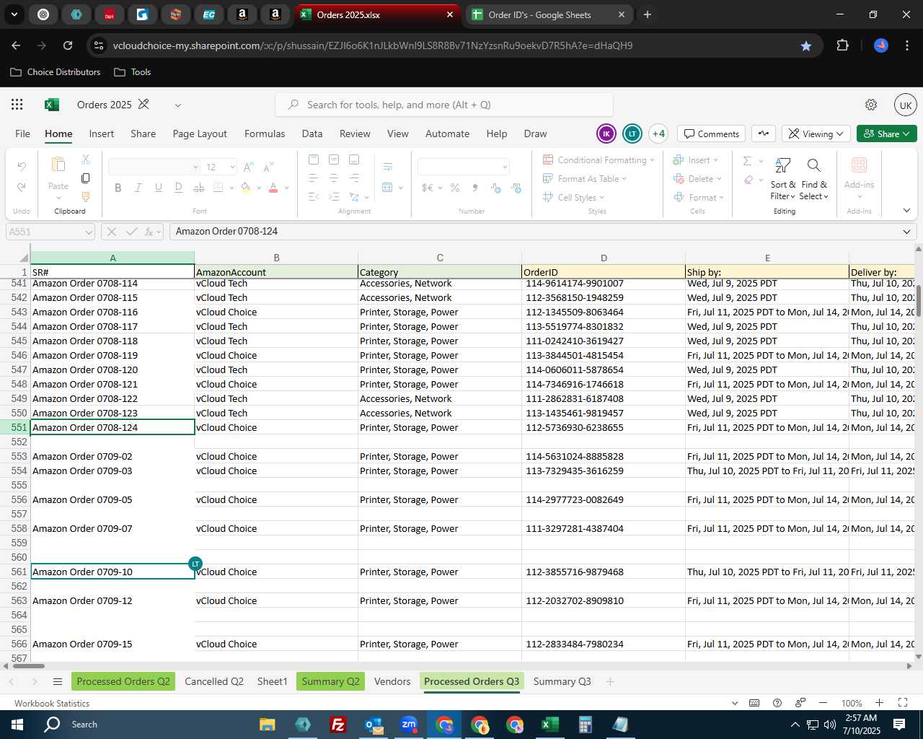Select column D header
This screenshot has height=739, width=923.
(604, 258)
